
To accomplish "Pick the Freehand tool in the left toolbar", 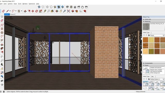I will tap(2, 25).
